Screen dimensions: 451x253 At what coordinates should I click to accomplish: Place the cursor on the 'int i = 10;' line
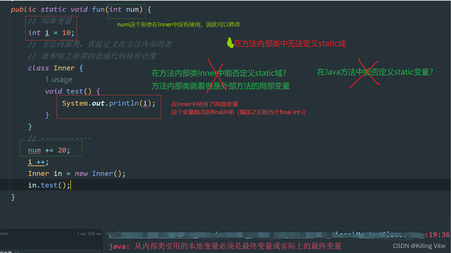51,33
